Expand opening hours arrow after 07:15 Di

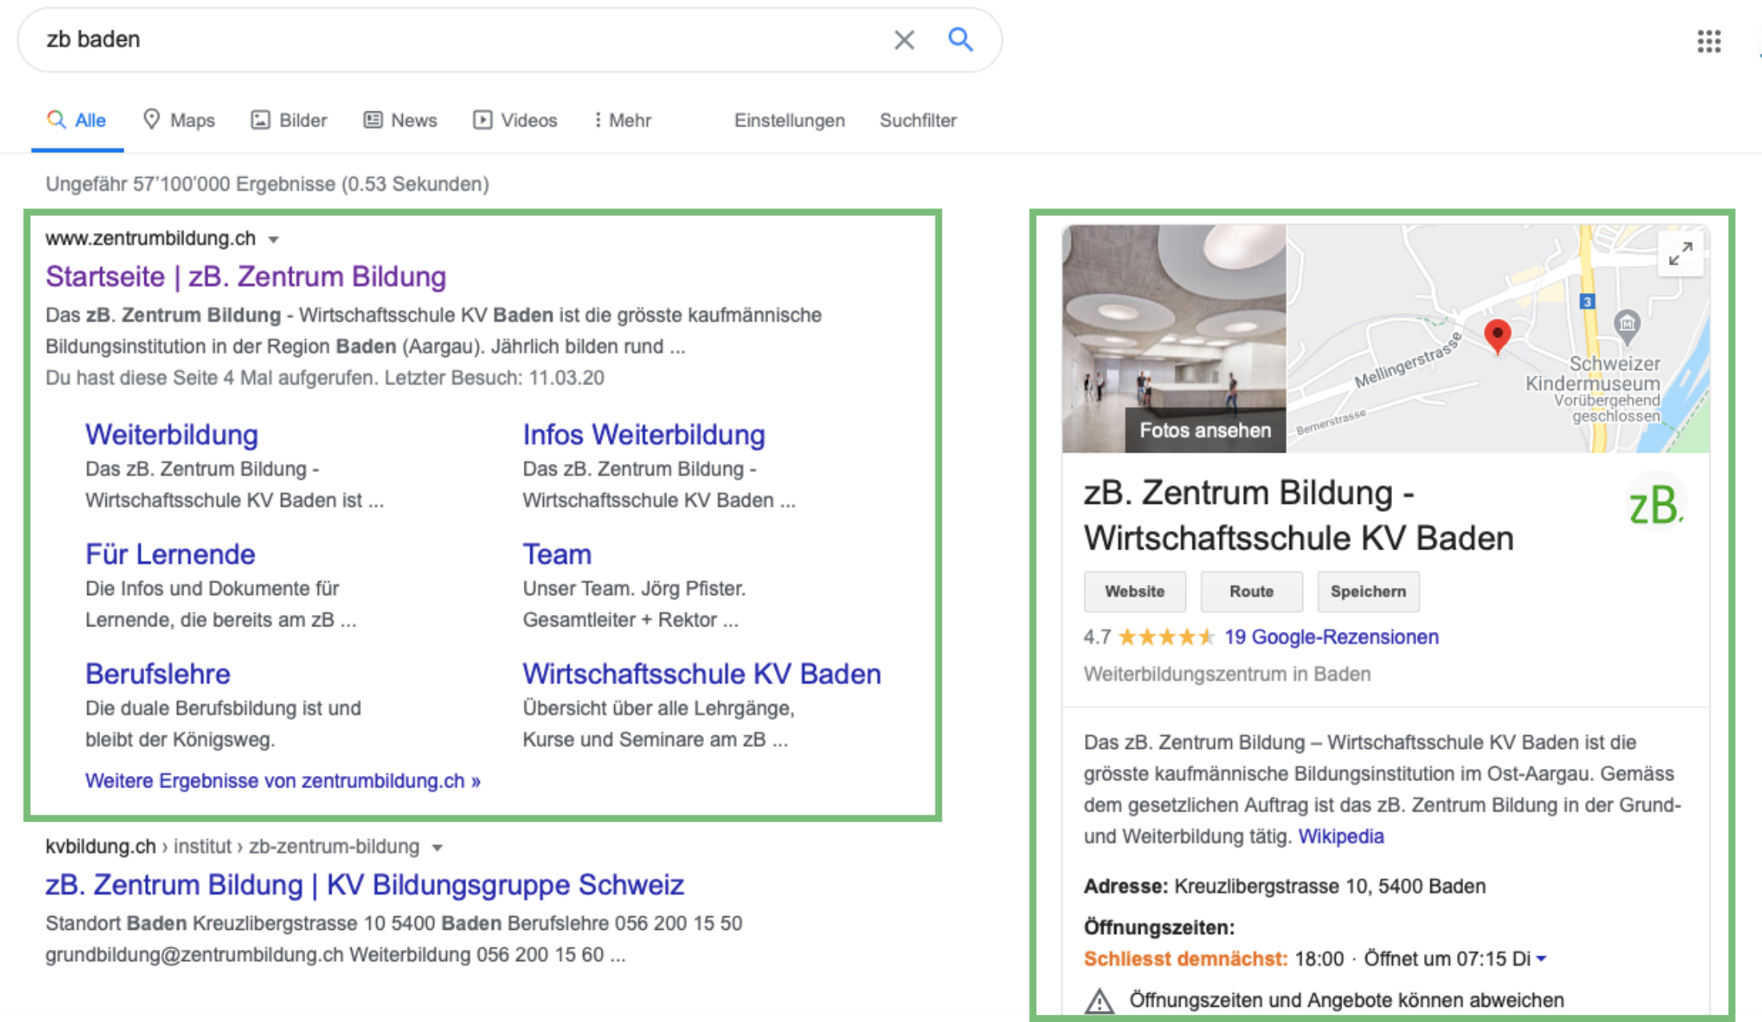(x=1541, y=959)
